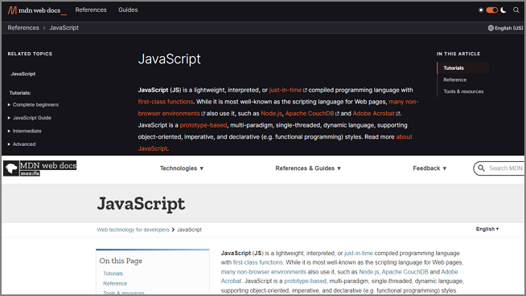Open the blue just-in-time link

359,253
